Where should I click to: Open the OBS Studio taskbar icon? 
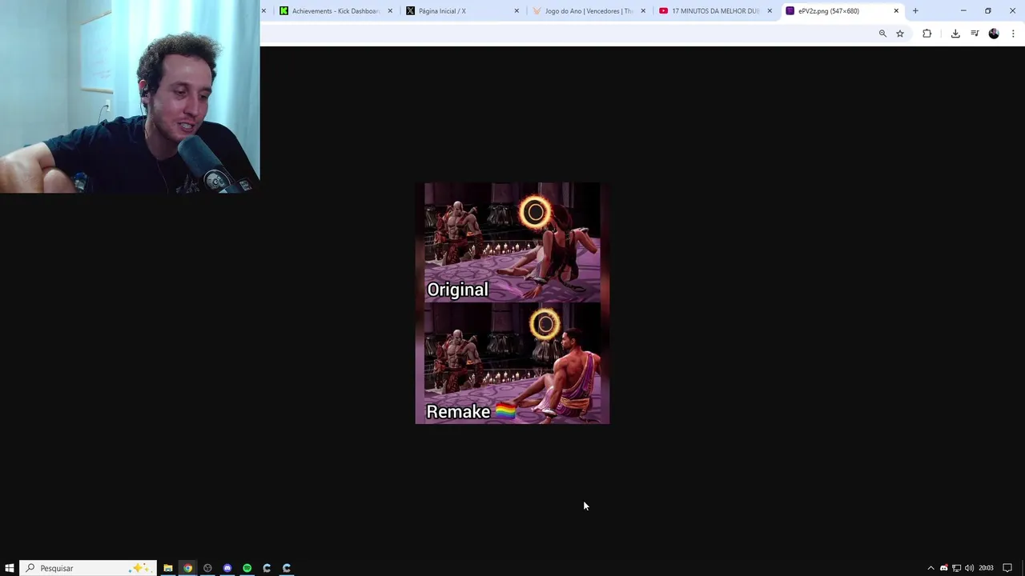207,568
